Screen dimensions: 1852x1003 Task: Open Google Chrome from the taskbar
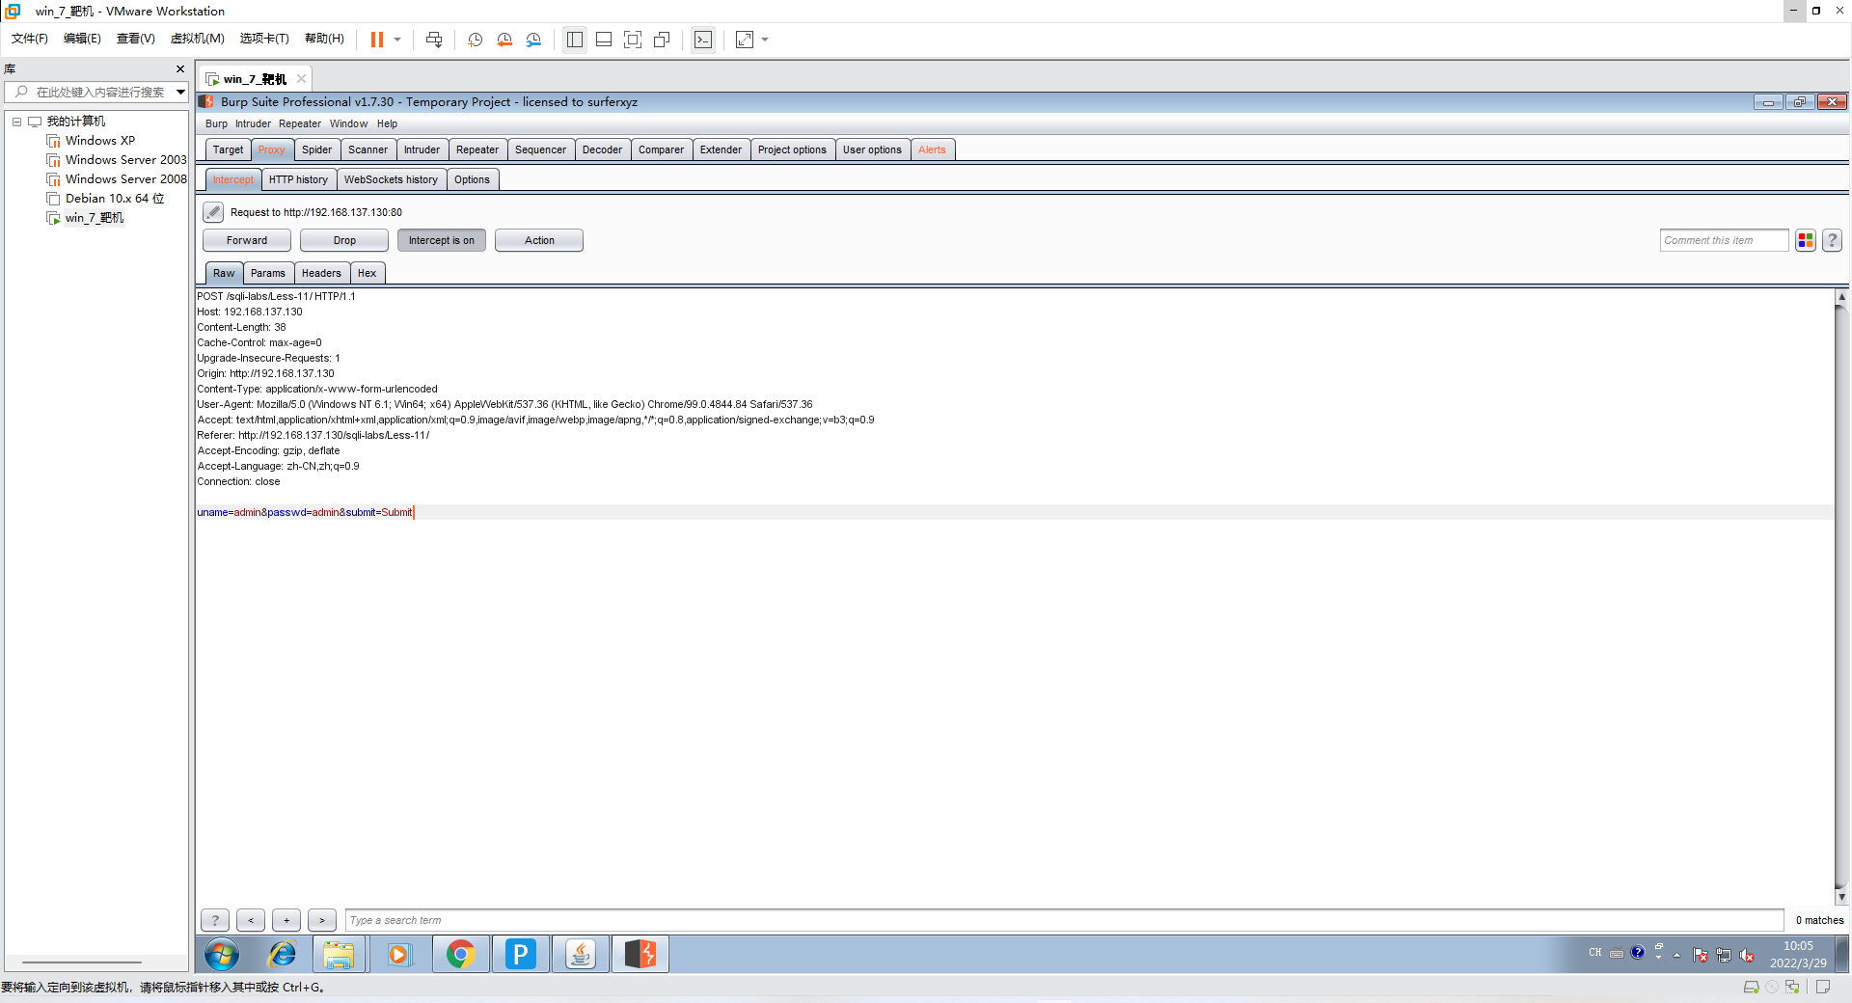461,955
